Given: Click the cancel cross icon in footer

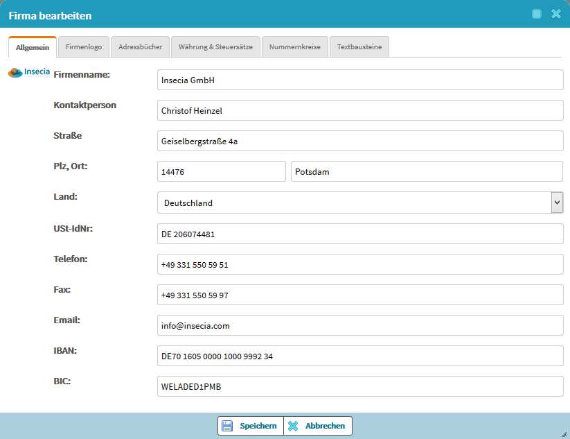Looking at the screenshot, I should 293,426.
